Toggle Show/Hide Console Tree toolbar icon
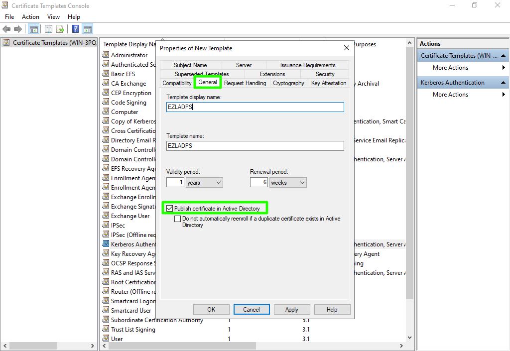The height and width of the screenshot is (351, 510). (34, 29)
